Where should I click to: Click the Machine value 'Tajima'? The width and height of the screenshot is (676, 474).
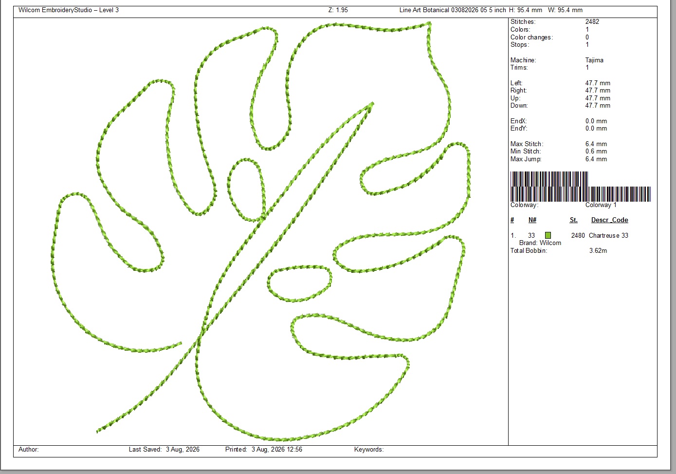tap(594, 60)
